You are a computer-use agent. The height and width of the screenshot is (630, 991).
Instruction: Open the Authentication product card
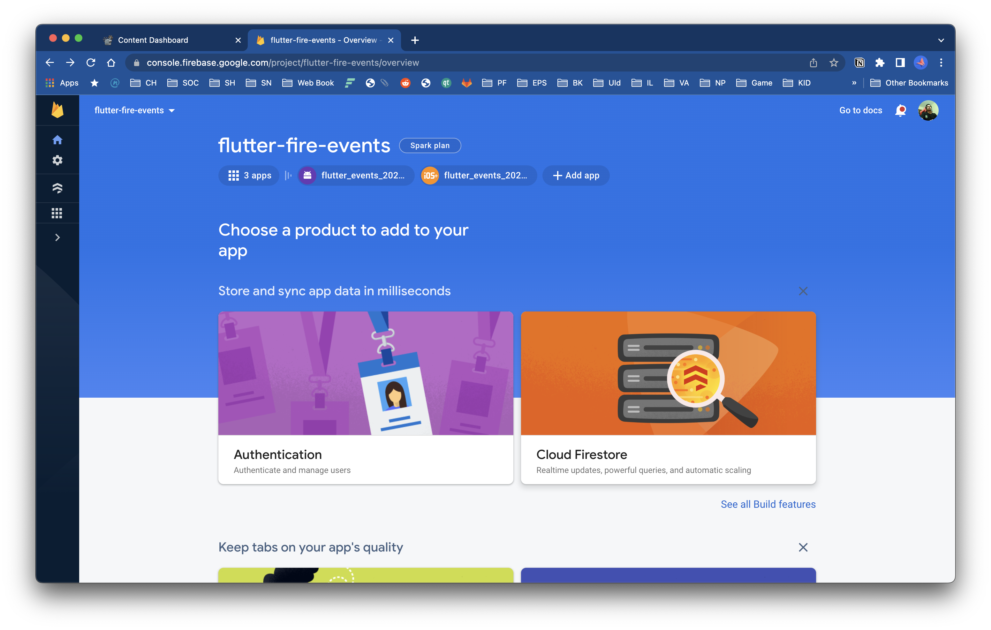click(x=366, y=398)
